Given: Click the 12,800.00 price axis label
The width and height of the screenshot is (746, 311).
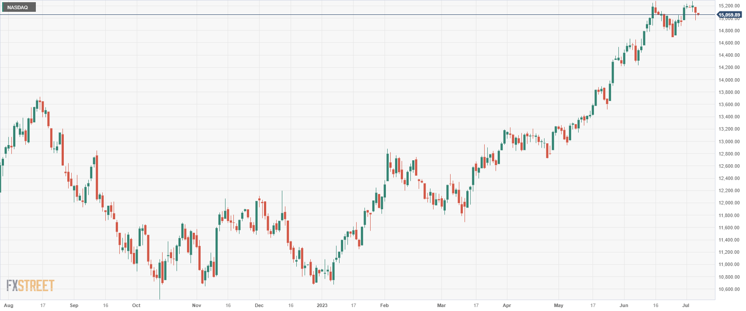Looking at the screenshot, I should (729, 154).
